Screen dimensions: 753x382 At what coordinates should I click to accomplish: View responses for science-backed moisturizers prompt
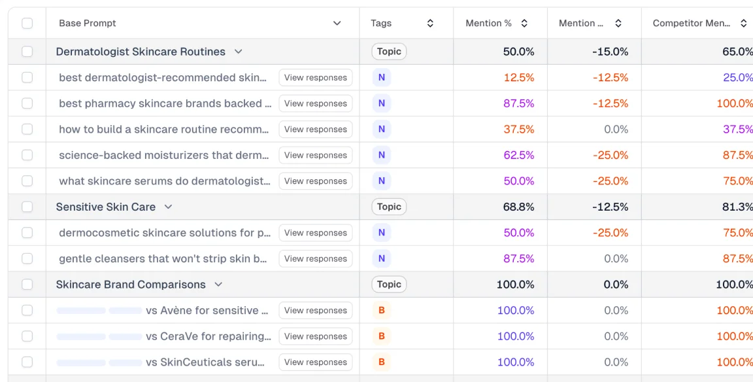[315, 155]
